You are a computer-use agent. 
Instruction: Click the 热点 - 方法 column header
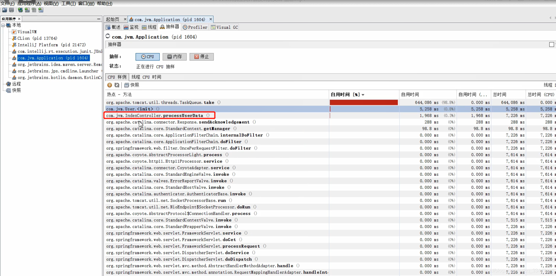click(x=217, y=95)
